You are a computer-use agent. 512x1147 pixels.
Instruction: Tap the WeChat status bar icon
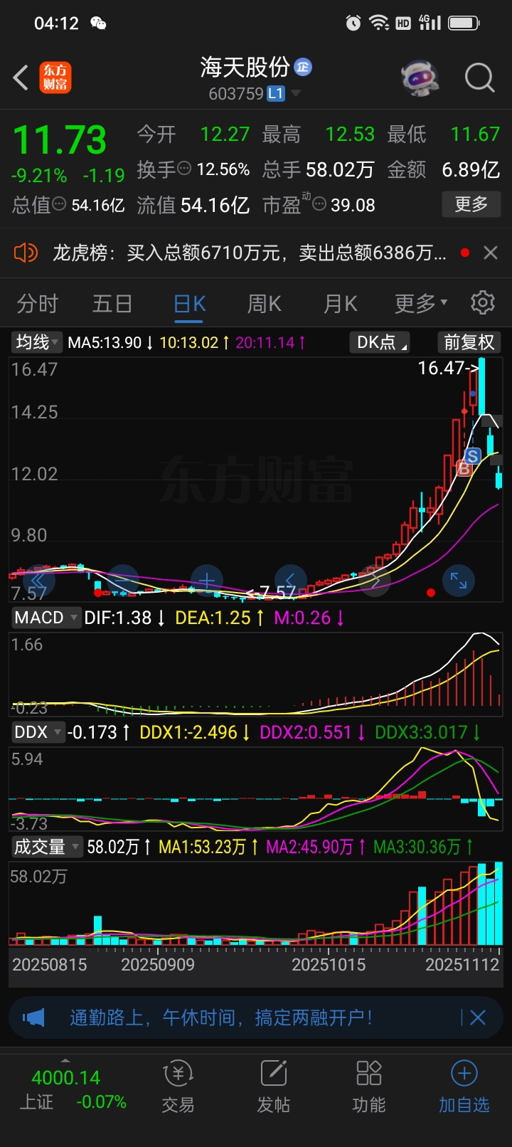[x=98, y=23]
